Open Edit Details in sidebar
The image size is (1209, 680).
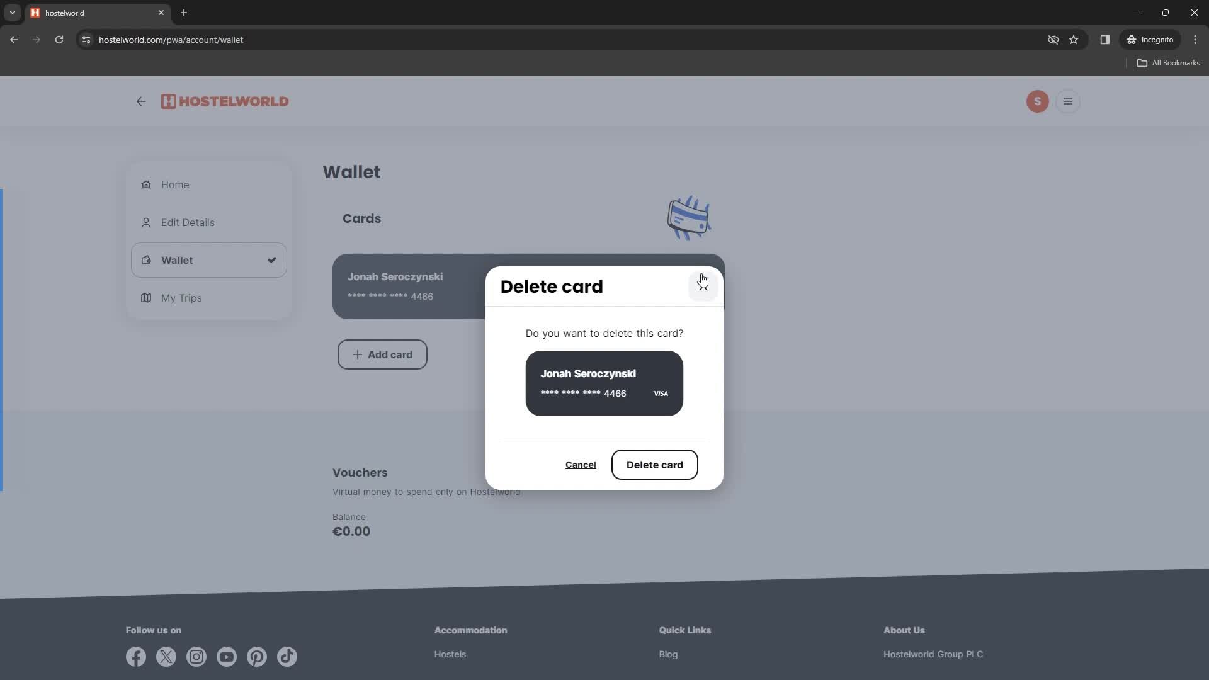coord(209,222)
